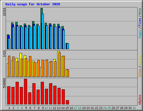Click the Files legend label
The height and width of the screenshot is (111, 143).
pos(140,22)
